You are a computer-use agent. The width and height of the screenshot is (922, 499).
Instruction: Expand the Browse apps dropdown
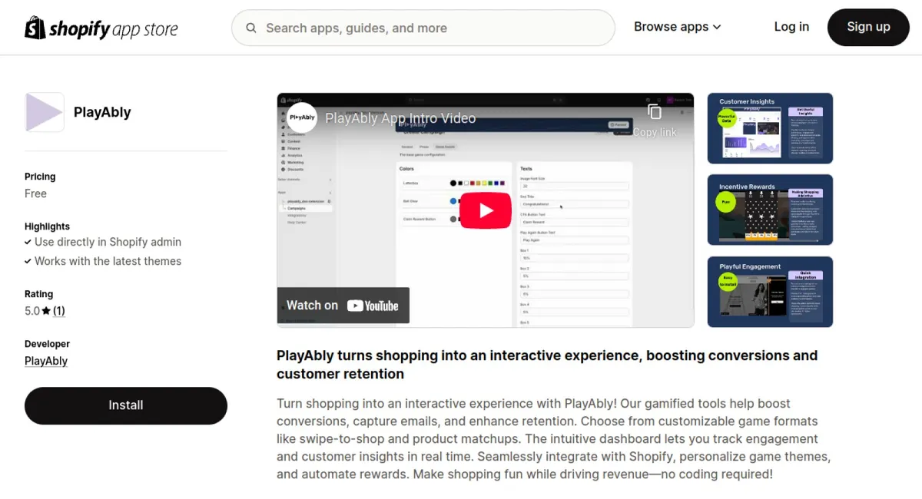[678, 27]
